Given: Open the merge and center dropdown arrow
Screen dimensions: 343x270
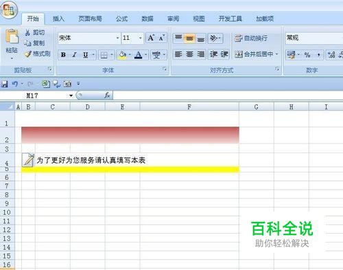Looking at the screenshot, I should pyautogui.click(x=276, y=54).
